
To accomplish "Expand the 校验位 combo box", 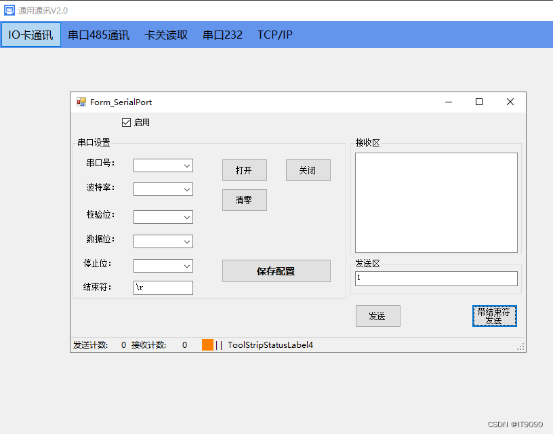I will [163, 217].
